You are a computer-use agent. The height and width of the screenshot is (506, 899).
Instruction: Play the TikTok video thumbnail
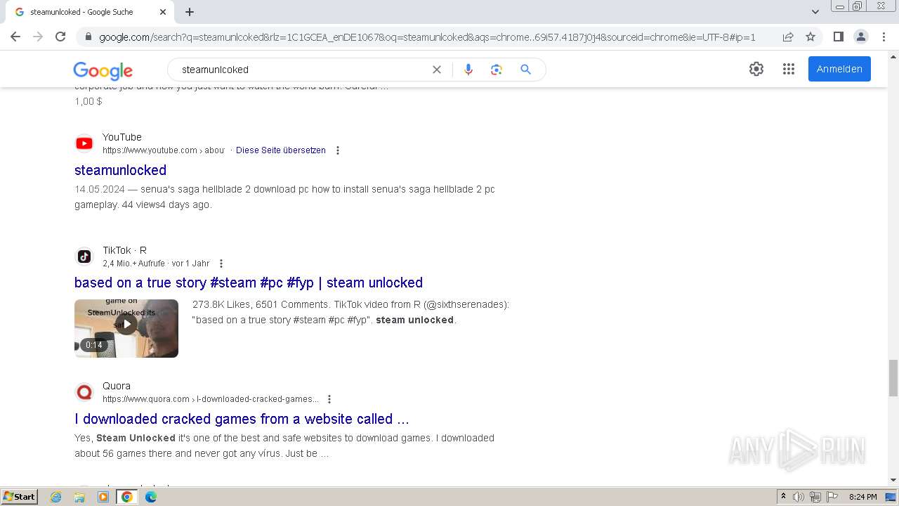click(x=126, y=328)
